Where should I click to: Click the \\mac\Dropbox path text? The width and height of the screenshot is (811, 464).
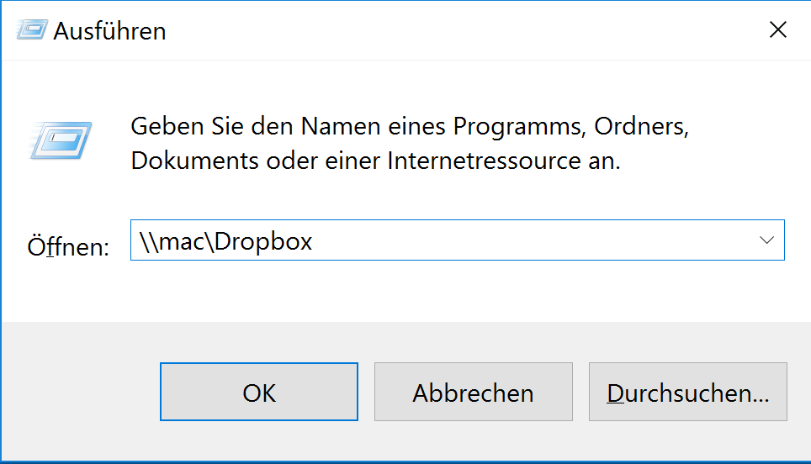tap(226, 241)
